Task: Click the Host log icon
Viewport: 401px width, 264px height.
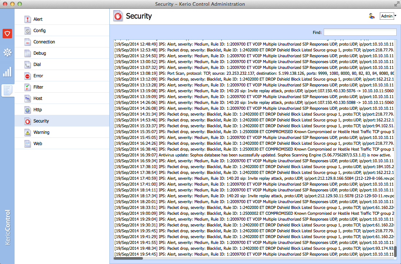Action: point(28,98)
